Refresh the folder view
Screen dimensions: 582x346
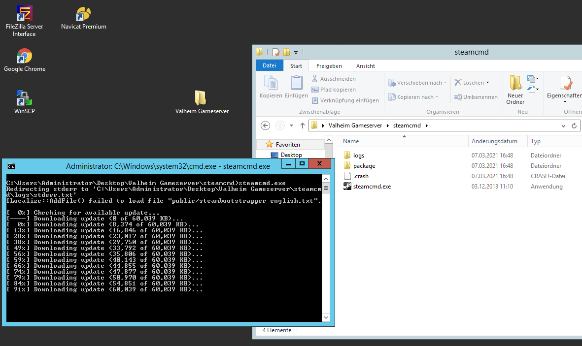(x=574, y=126)
